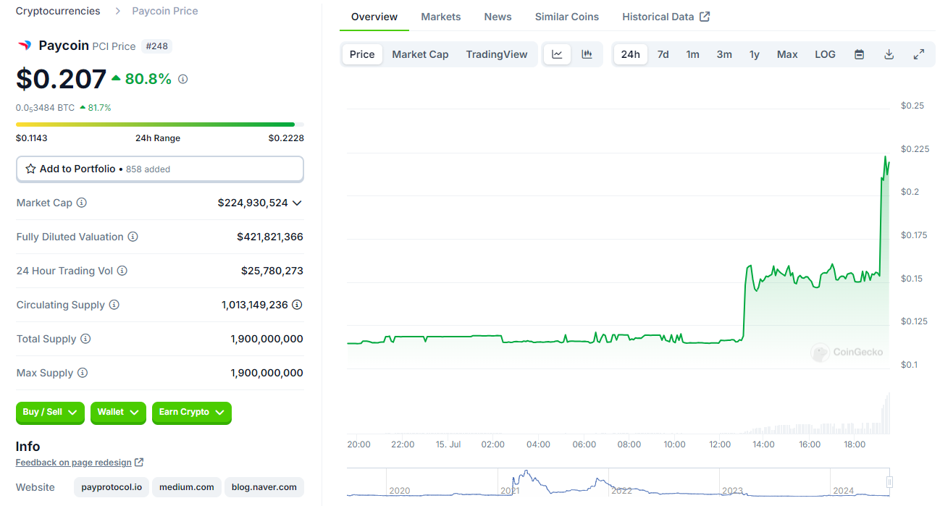940x506 pixels.
Task: Click the Paycoin Price breadcrumb text
Action: coord(165,11)
